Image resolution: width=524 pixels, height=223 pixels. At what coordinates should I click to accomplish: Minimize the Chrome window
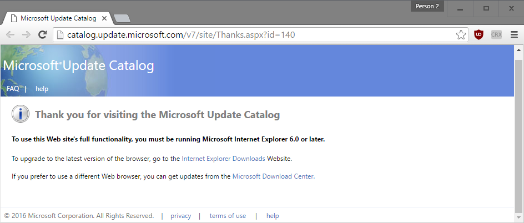[460, 9]
